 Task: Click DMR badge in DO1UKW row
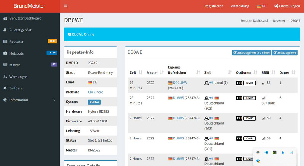[x=250, y=83]
